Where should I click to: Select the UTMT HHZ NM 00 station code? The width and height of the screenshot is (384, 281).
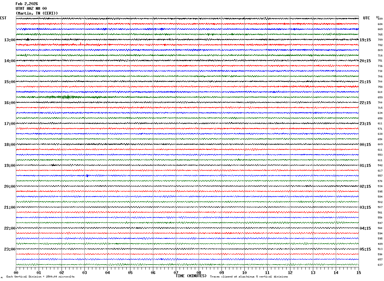click(31, 9)
